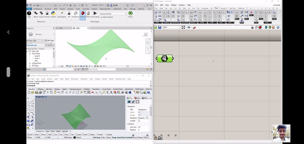304x144 pixels.
Task: Toggle the Locked viewport checkbox
Action: pos(139,121)
